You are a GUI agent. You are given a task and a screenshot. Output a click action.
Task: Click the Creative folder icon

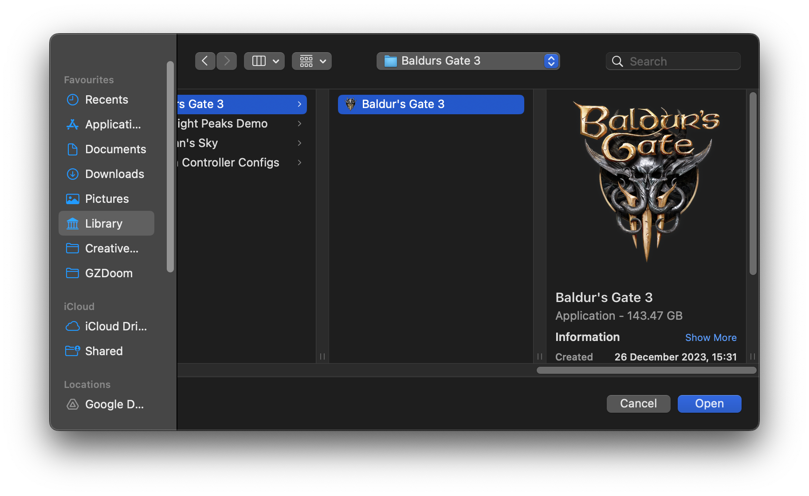(72, 248)
